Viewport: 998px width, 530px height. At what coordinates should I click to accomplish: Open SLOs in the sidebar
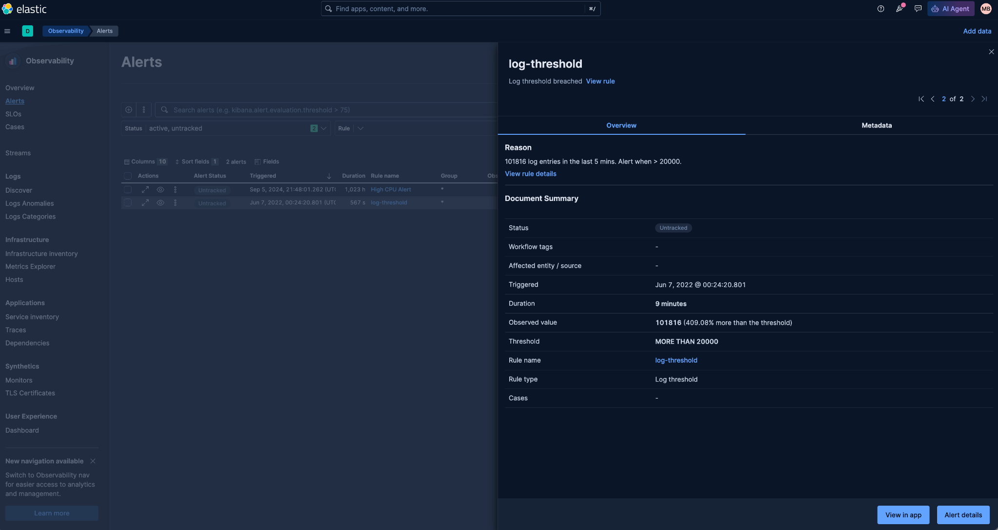[x=13, y=114]
